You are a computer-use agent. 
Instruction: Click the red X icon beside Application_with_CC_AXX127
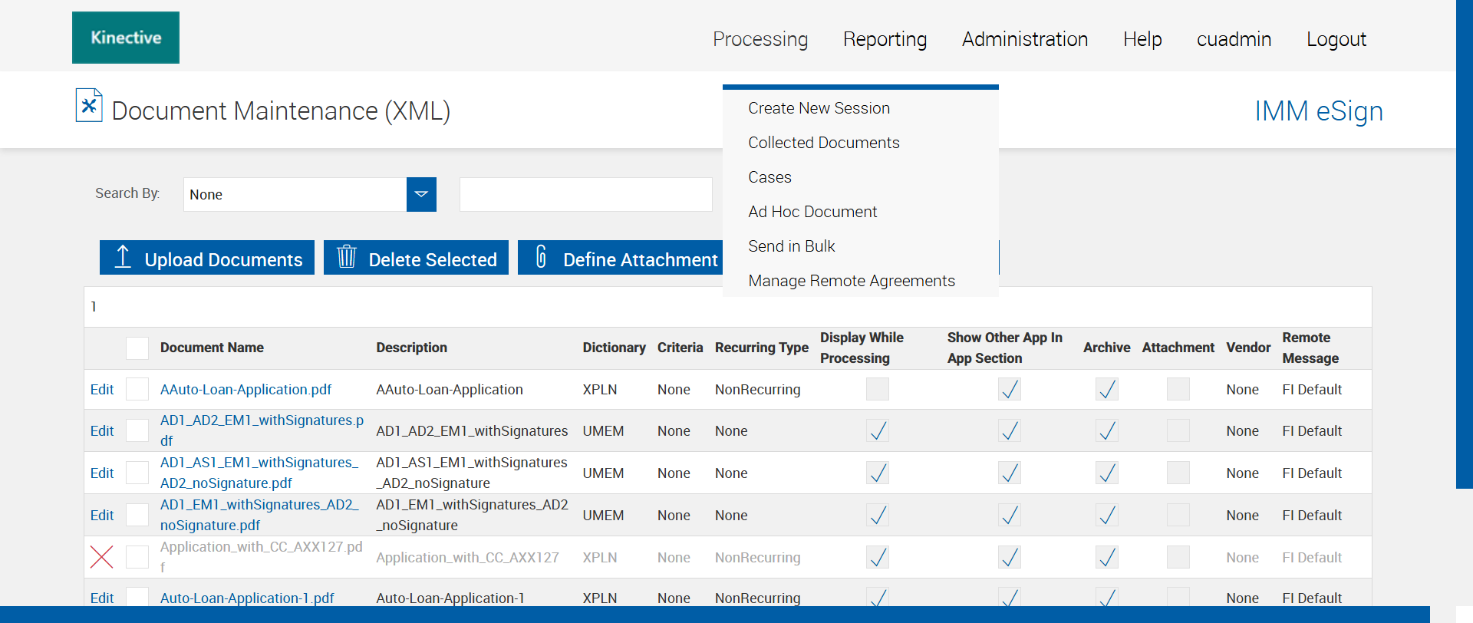[102, 557]
